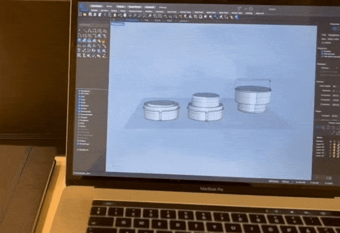The height and width of the screenshot is (233, 340).
Task: Click the blue Render sphere icon
Action: coord(236,18)
